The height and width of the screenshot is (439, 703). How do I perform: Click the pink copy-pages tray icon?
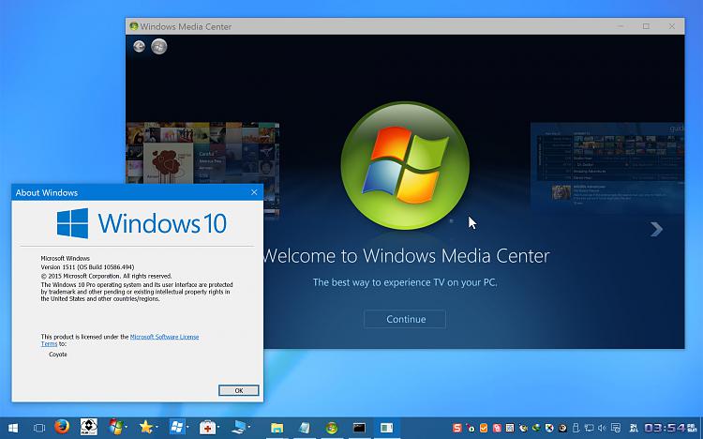497,429
